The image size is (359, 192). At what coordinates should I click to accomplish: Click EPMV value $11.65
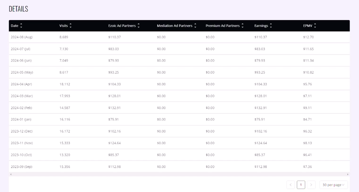tap(309, 49)
